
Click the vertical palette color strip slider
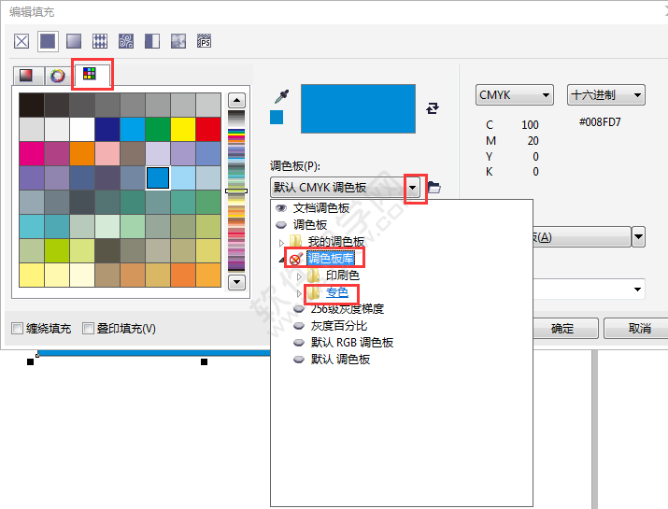(x=236, y=191)
